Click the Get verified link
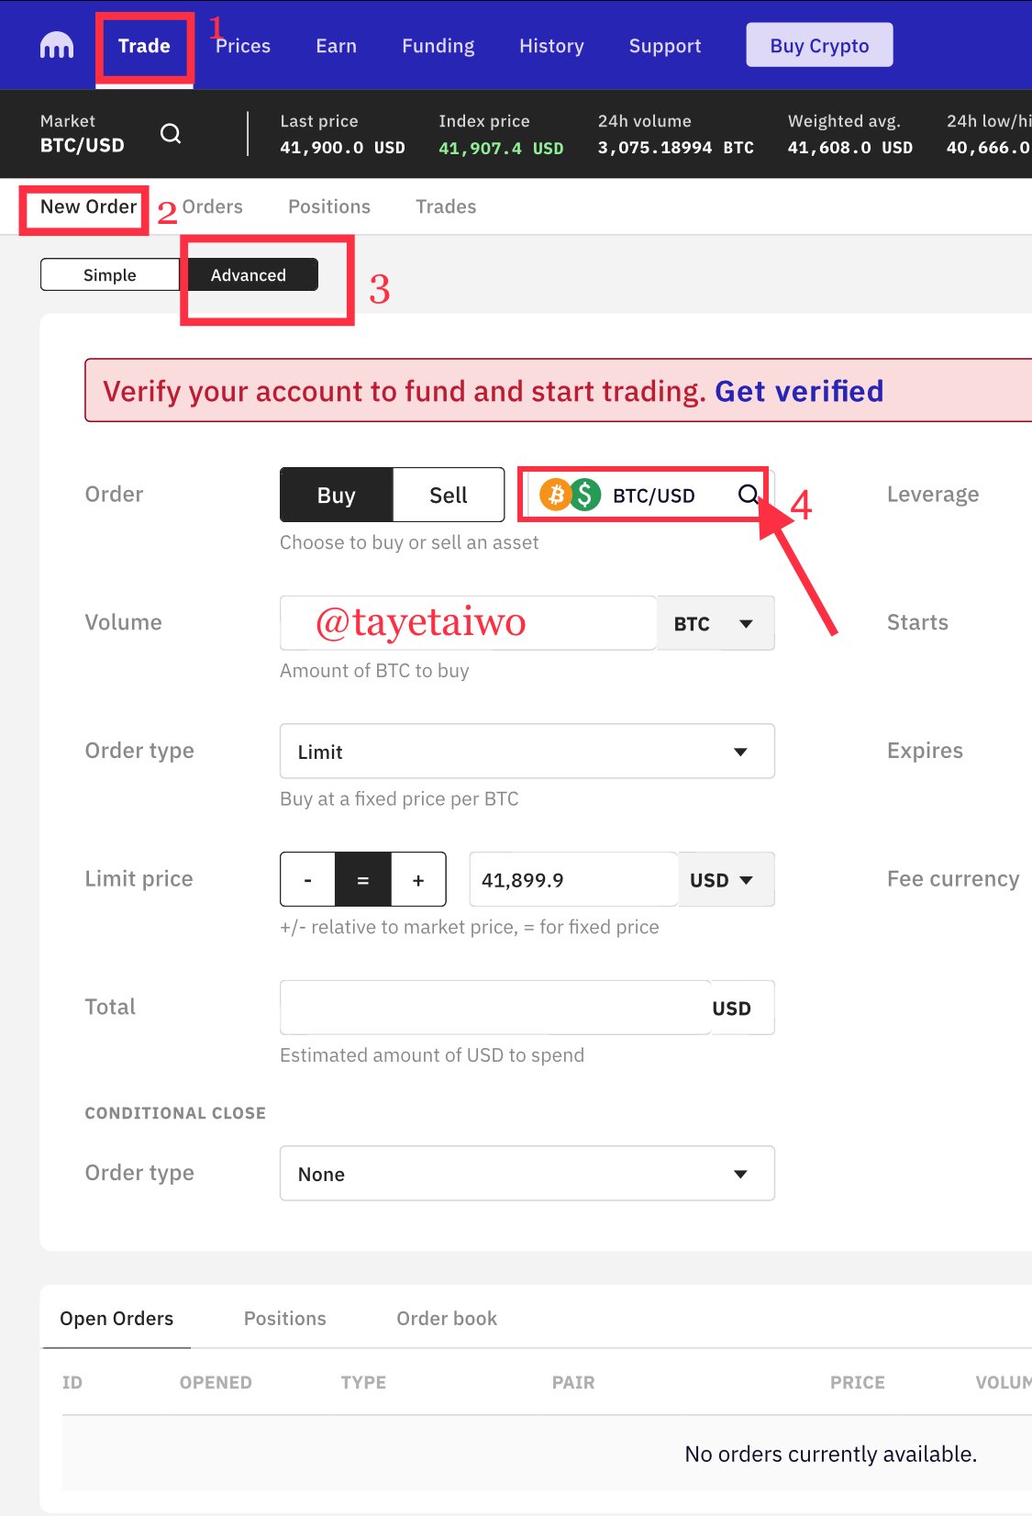This screenshot has width=1032, height=1516. click(799, 391)
